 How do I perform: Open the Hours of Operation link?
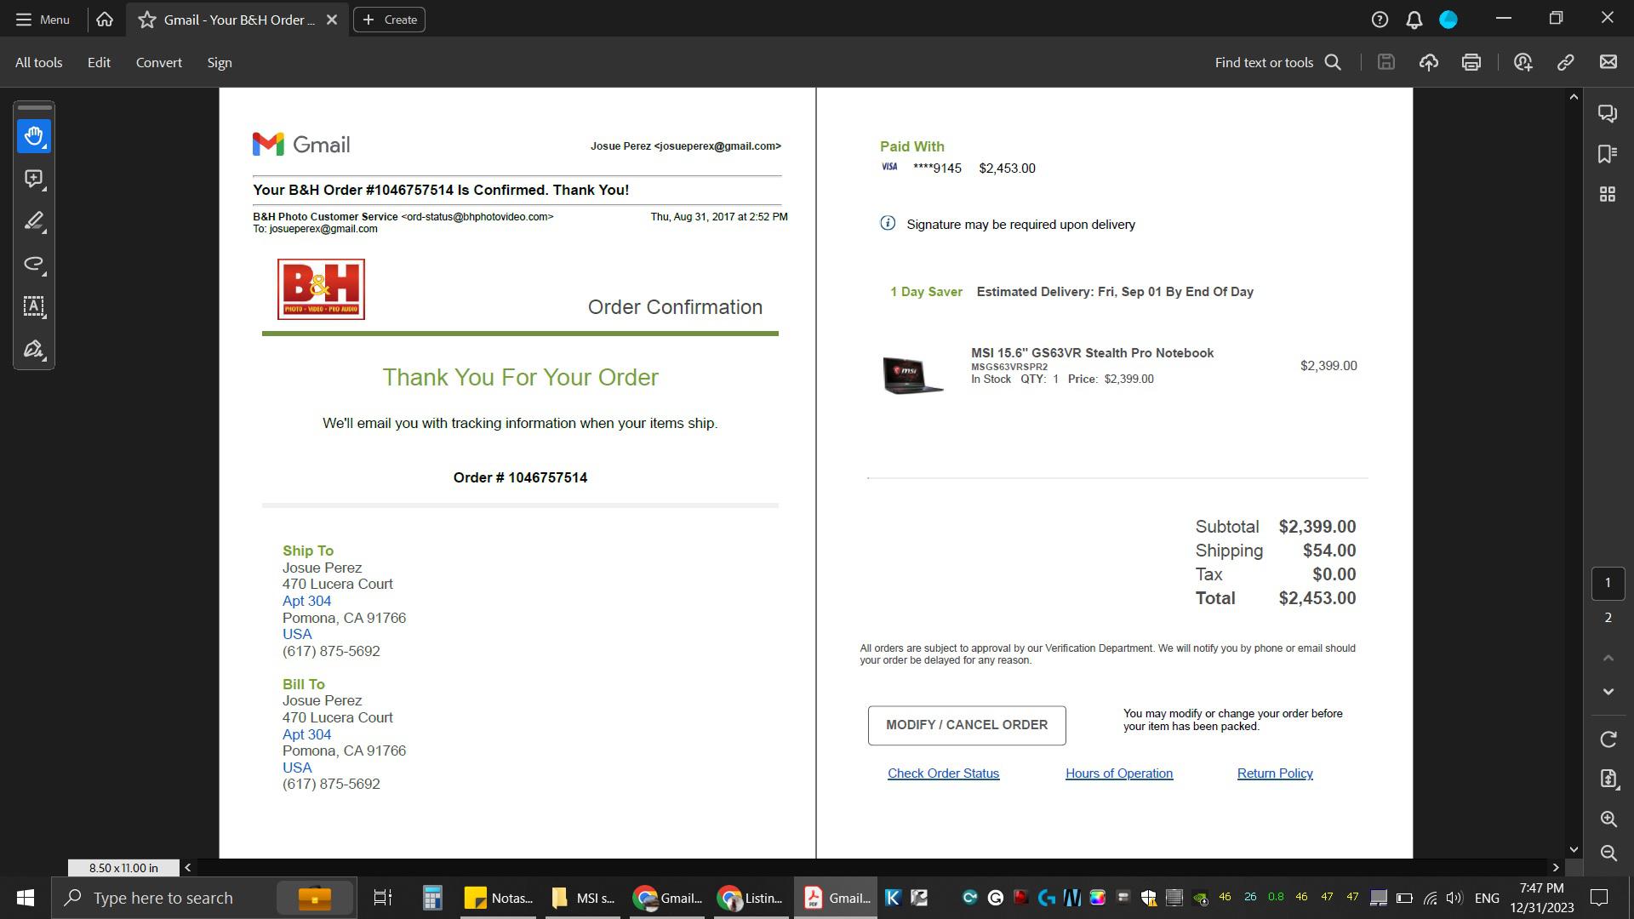[x=1119, y=773]
